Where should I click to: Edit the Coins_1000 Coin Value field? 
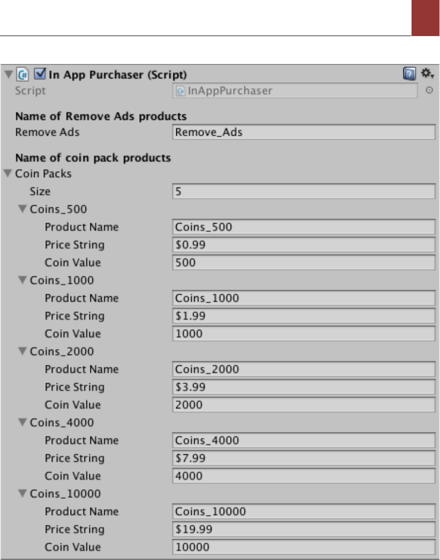303,334
